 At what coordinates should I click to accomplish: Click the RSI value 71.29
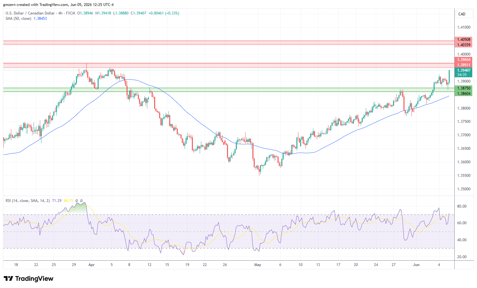point(57,200)
